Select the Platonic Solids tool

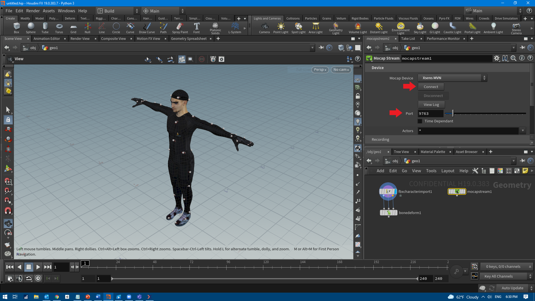coord(215,29)
